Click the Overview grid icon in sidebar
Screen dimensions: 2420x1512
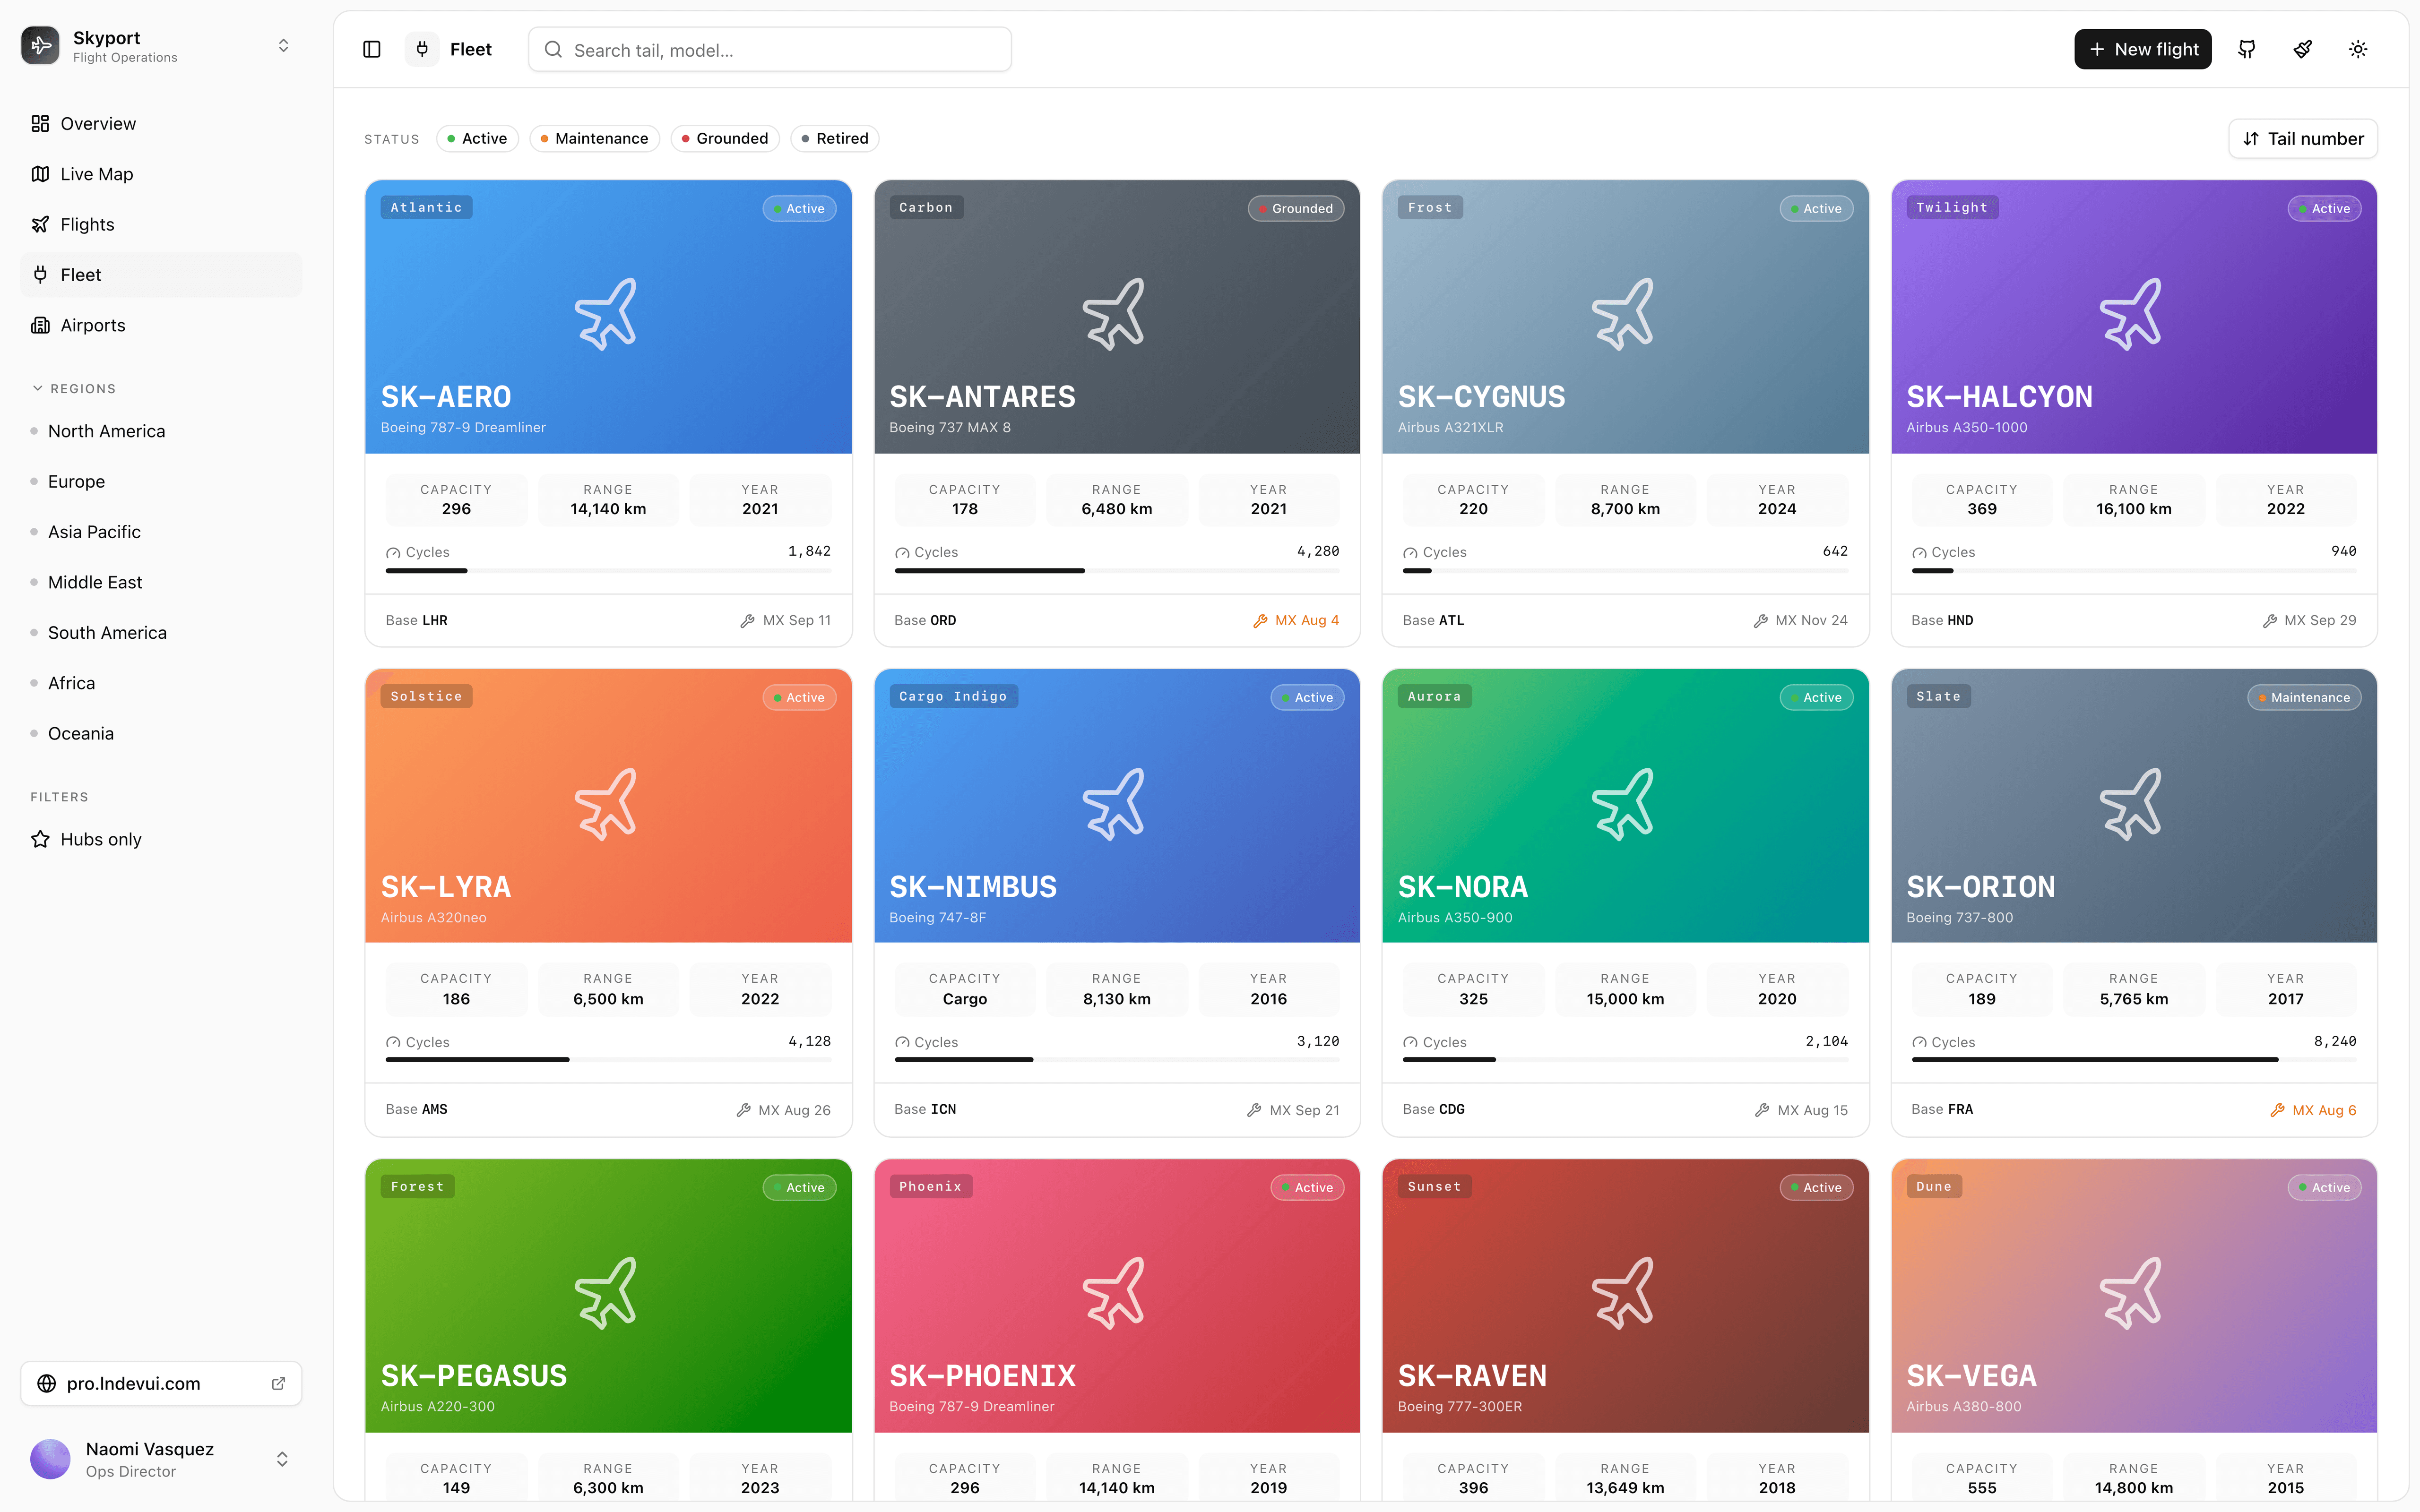[40, 123]
